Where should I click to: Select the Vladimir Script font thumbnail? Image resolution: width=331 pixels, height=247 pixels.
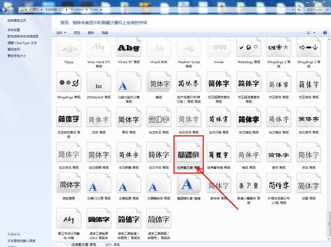pos(189,48)
